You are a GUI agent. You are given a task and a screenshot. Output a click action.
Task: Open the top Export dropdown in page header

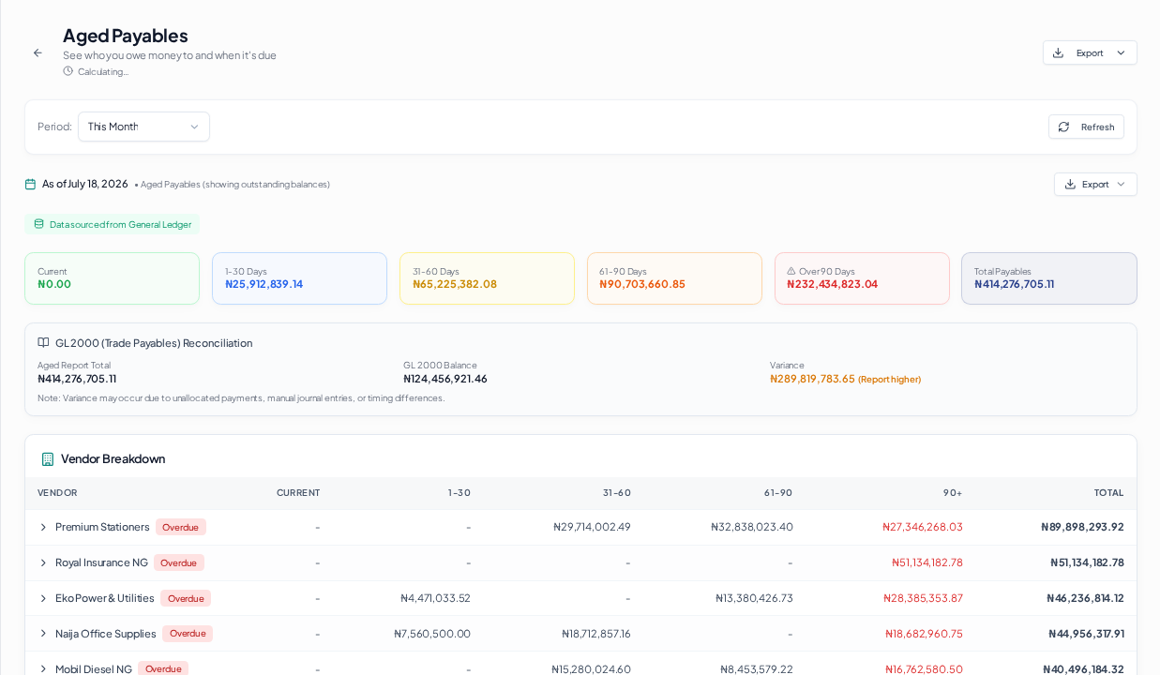[1090, 52]
